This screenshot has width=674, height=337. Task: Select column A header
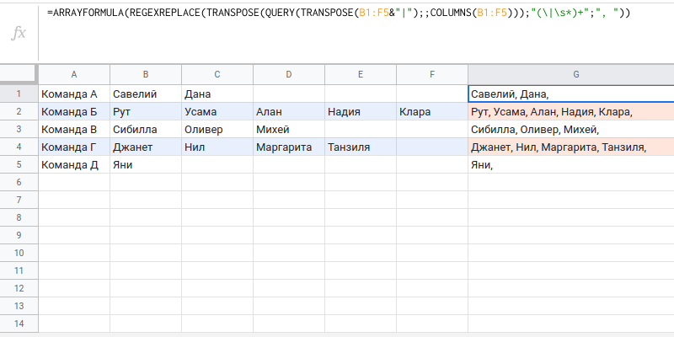74,74
